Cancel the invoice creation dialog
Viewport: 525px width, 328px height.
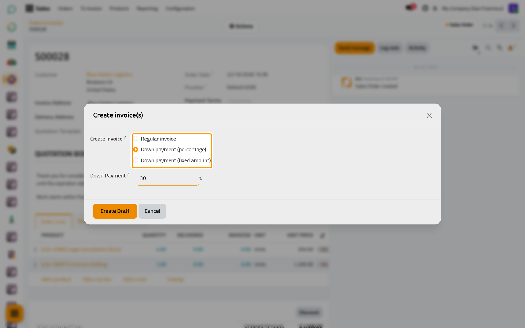[x=152, y=211]
